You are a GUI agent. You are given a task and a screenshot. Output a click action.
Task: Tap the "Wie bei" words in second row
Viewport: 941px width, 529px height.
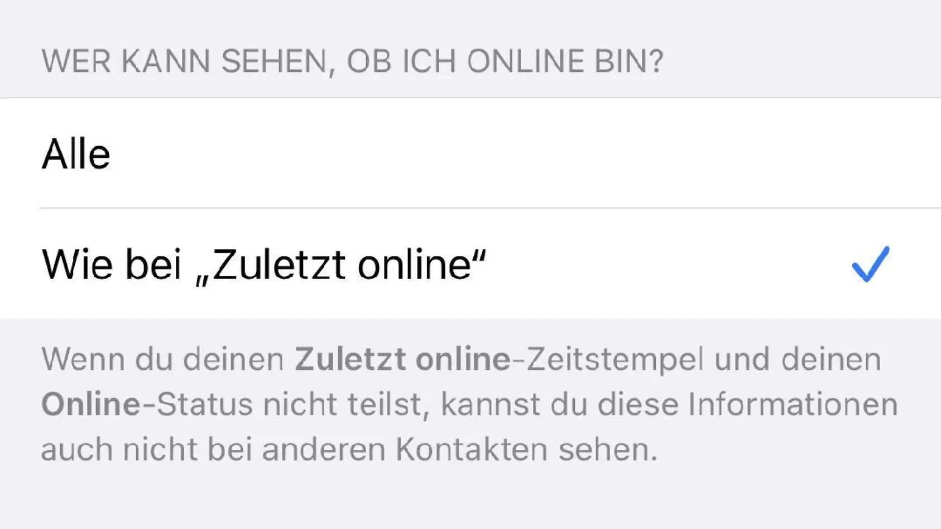click(x=112, y=264)
